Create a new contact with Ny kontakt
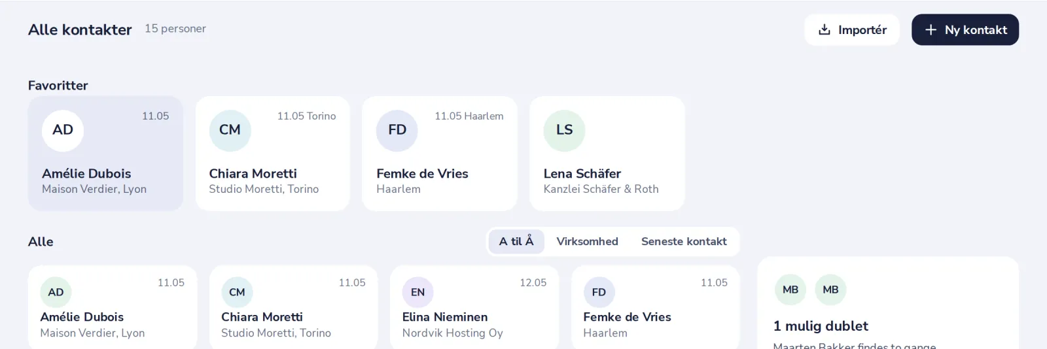1047x349 pixels. (x=965, y=29)
